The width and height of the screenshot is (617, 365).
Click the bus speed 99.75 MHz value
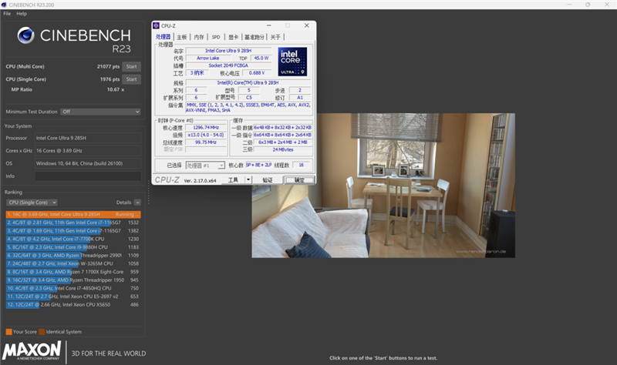click(x=206, y=142)
